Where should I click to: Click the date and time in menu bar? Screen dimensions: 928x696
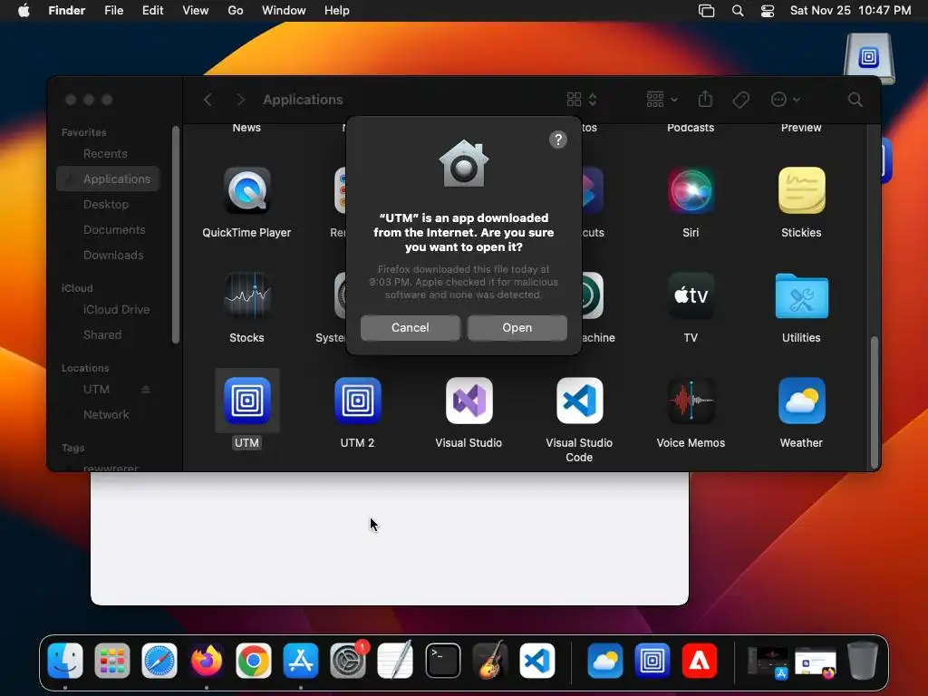tap(850, 11)
